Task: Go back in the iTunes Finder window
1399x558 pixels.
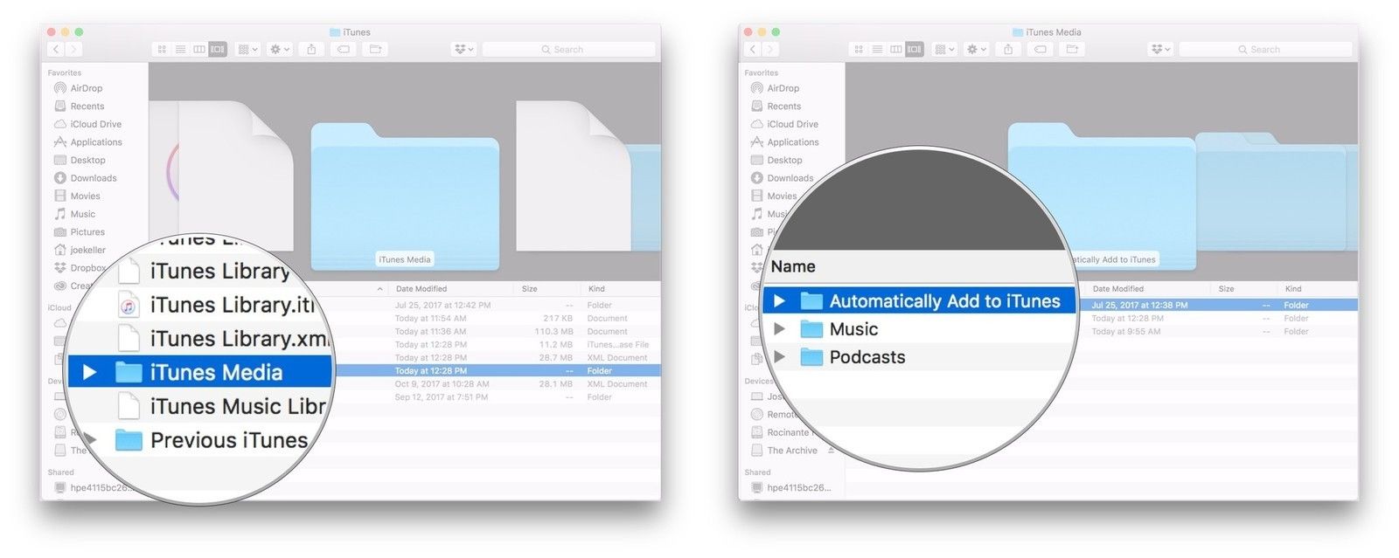Action: point(56,50)
